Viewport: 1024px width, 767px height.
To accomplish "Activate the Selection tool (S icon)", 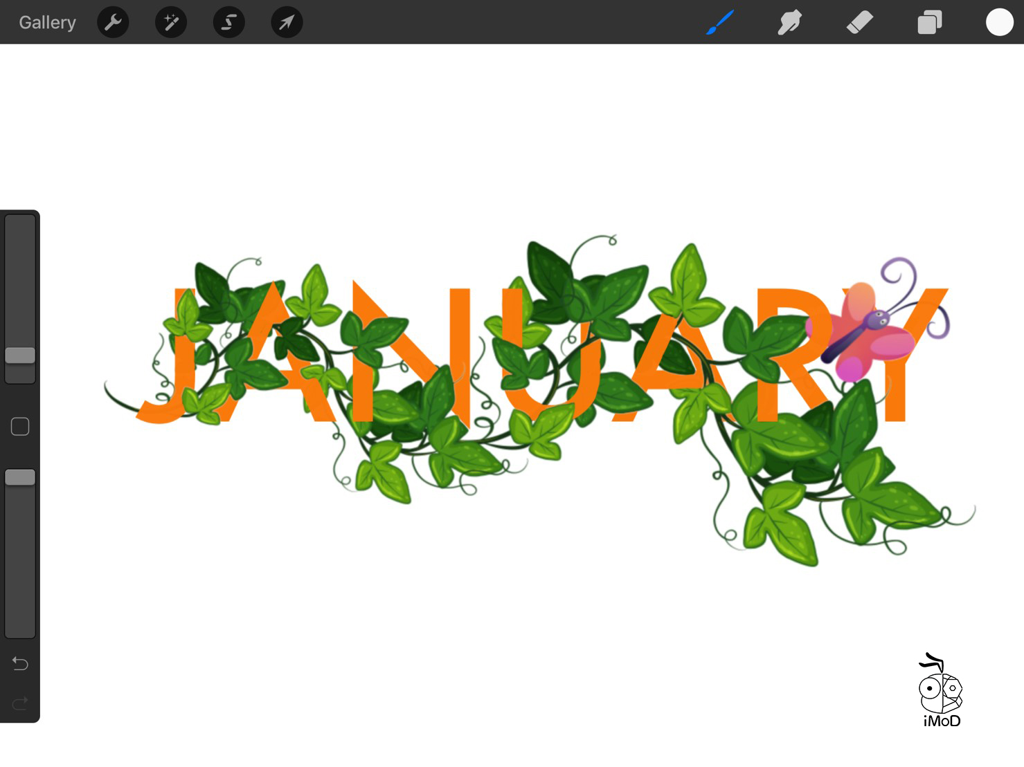I will 228,22.
